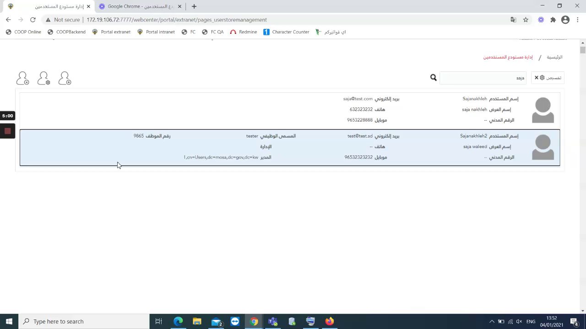The image size is (586, 329).
Task: Open the Character Counter bookmark
Action: pos(287,32)
